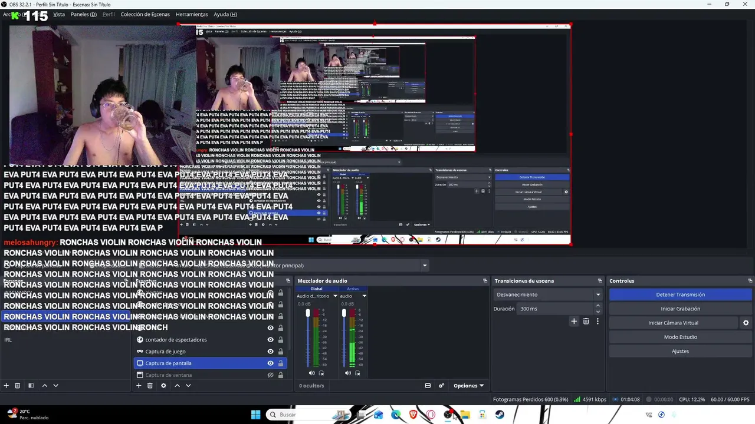Viewport: 755px width, 424px height.
Task: Add a scene transition with the plus icon
Action: [574, 322]
